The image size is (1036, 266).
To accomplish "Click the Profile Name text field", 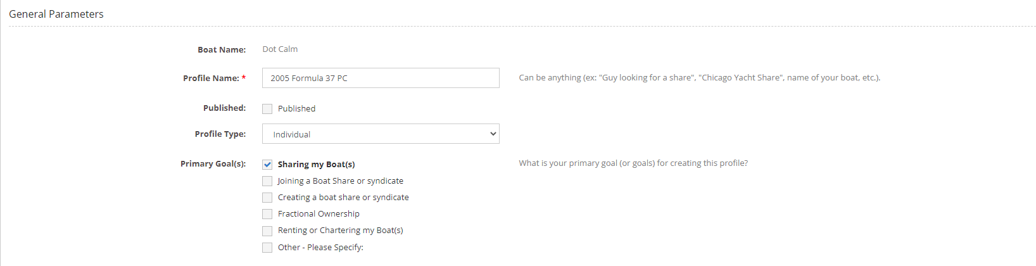I will pyautogui.click(x=381, y=78).
